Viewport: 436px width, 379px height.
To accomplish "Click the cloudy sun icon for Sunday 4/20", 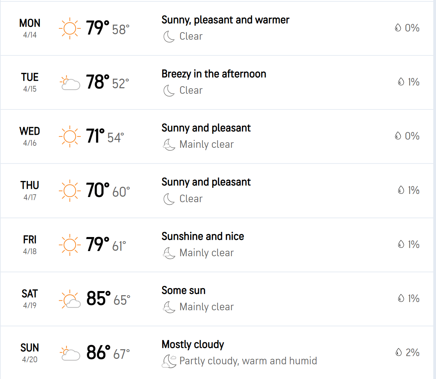I will 70,353.
